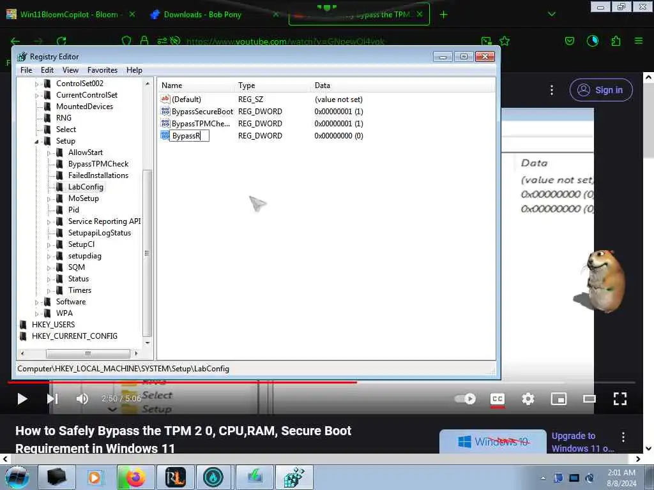Switch to the Downloads - Bob Pony tab
Viewport: 654px width, 490px height.
point(202,15)
